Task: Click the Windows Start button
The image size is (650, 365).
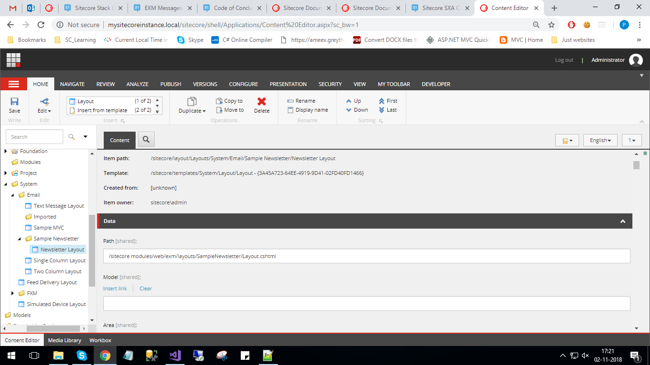Action: click(11, 355)
